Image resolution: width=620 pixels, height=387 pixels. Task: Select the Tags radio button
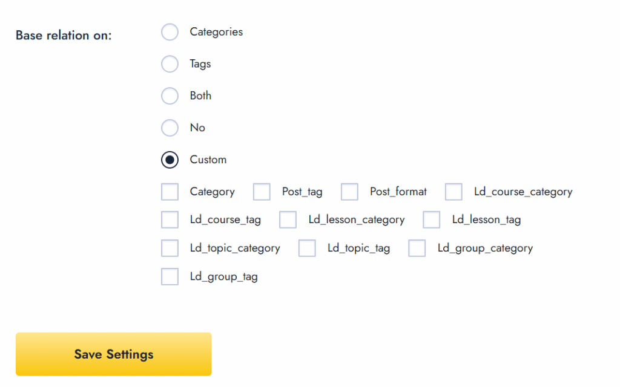(x=170, y=63)
